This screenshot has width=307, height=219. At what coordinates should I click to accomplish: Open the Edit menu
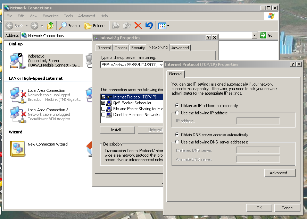coord(21,16)
